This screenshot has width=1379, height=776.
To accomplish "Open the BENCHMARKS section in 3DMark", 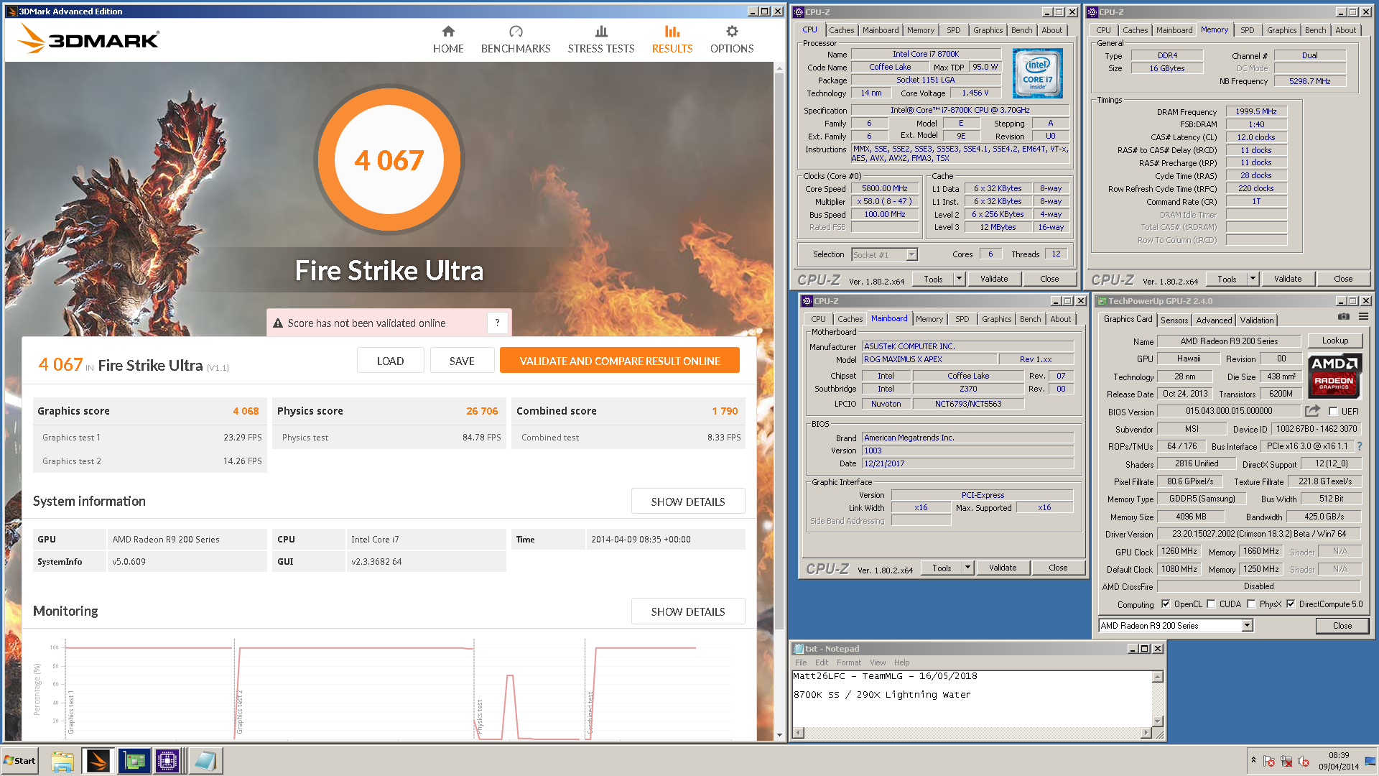I will tap(516, 40).
